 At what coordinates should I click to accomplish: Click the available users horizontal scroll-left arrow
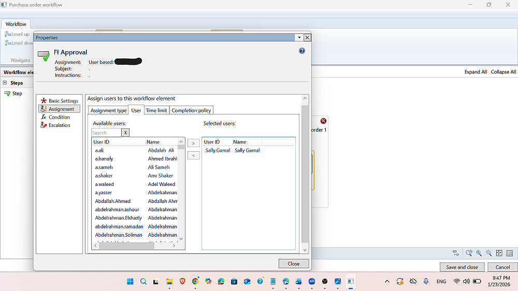tap(95, 245)
